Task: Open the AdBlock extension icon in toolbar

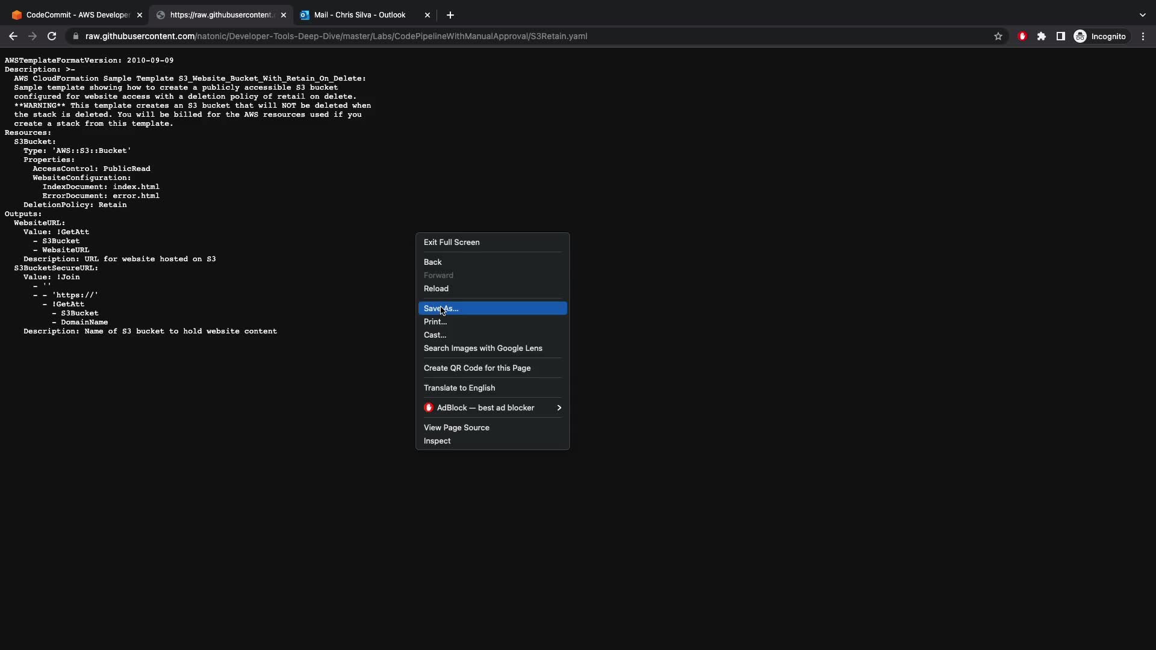Action: pyautogui.click(x=1022, y=36)
